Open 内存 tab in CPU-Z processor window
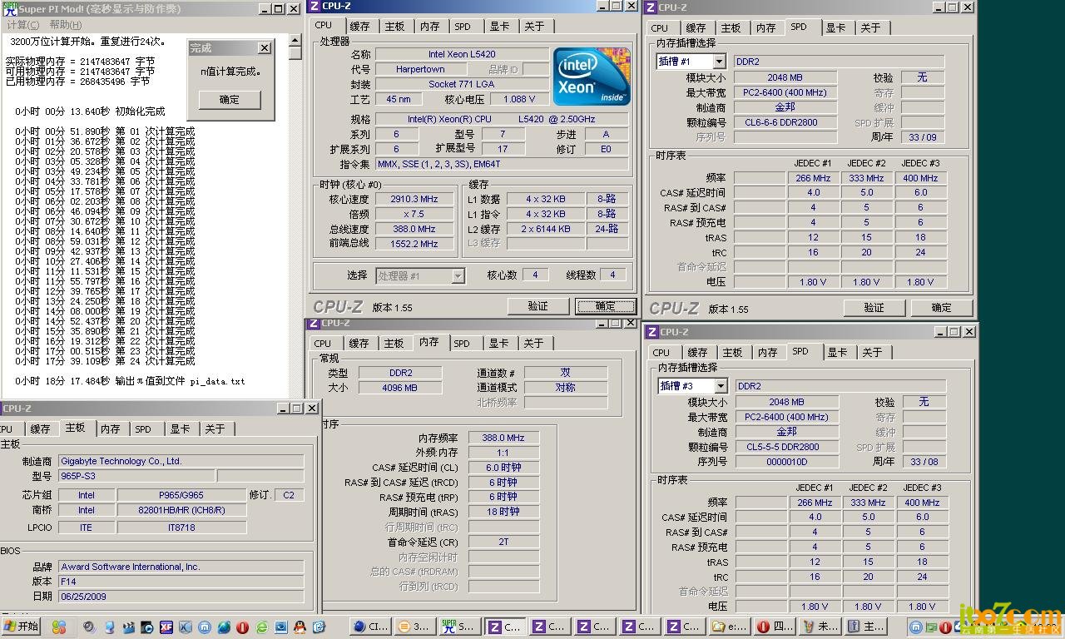Viewport: 1065px width, 639px height. pyautogui.click(x=429, y=27)
